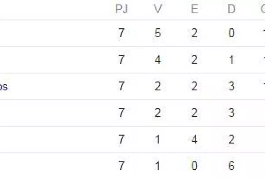
Task: Click the last row losses value 6
Action: pyautogui.click(x=231, y=166)
